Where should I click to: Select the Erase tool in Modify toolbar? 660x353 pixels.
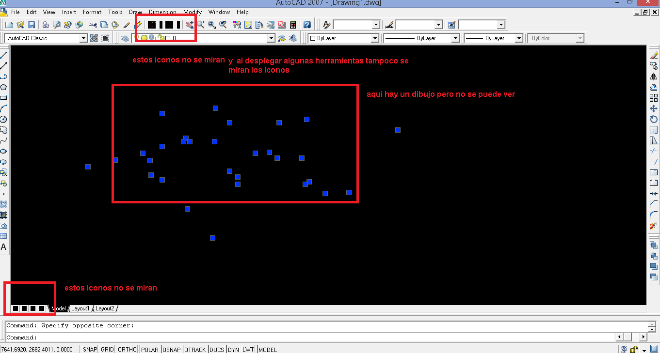(x=653, y=55)
